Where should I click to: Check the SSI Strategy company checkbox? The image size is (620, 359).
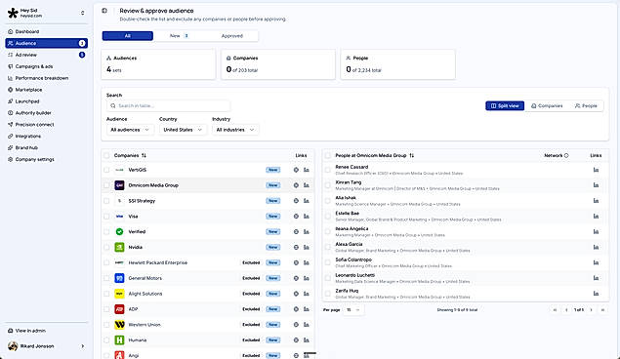106,201
